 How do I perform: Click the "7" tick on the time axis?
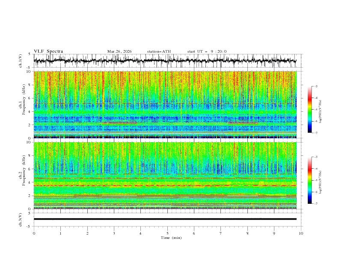(x=221, y=233)
